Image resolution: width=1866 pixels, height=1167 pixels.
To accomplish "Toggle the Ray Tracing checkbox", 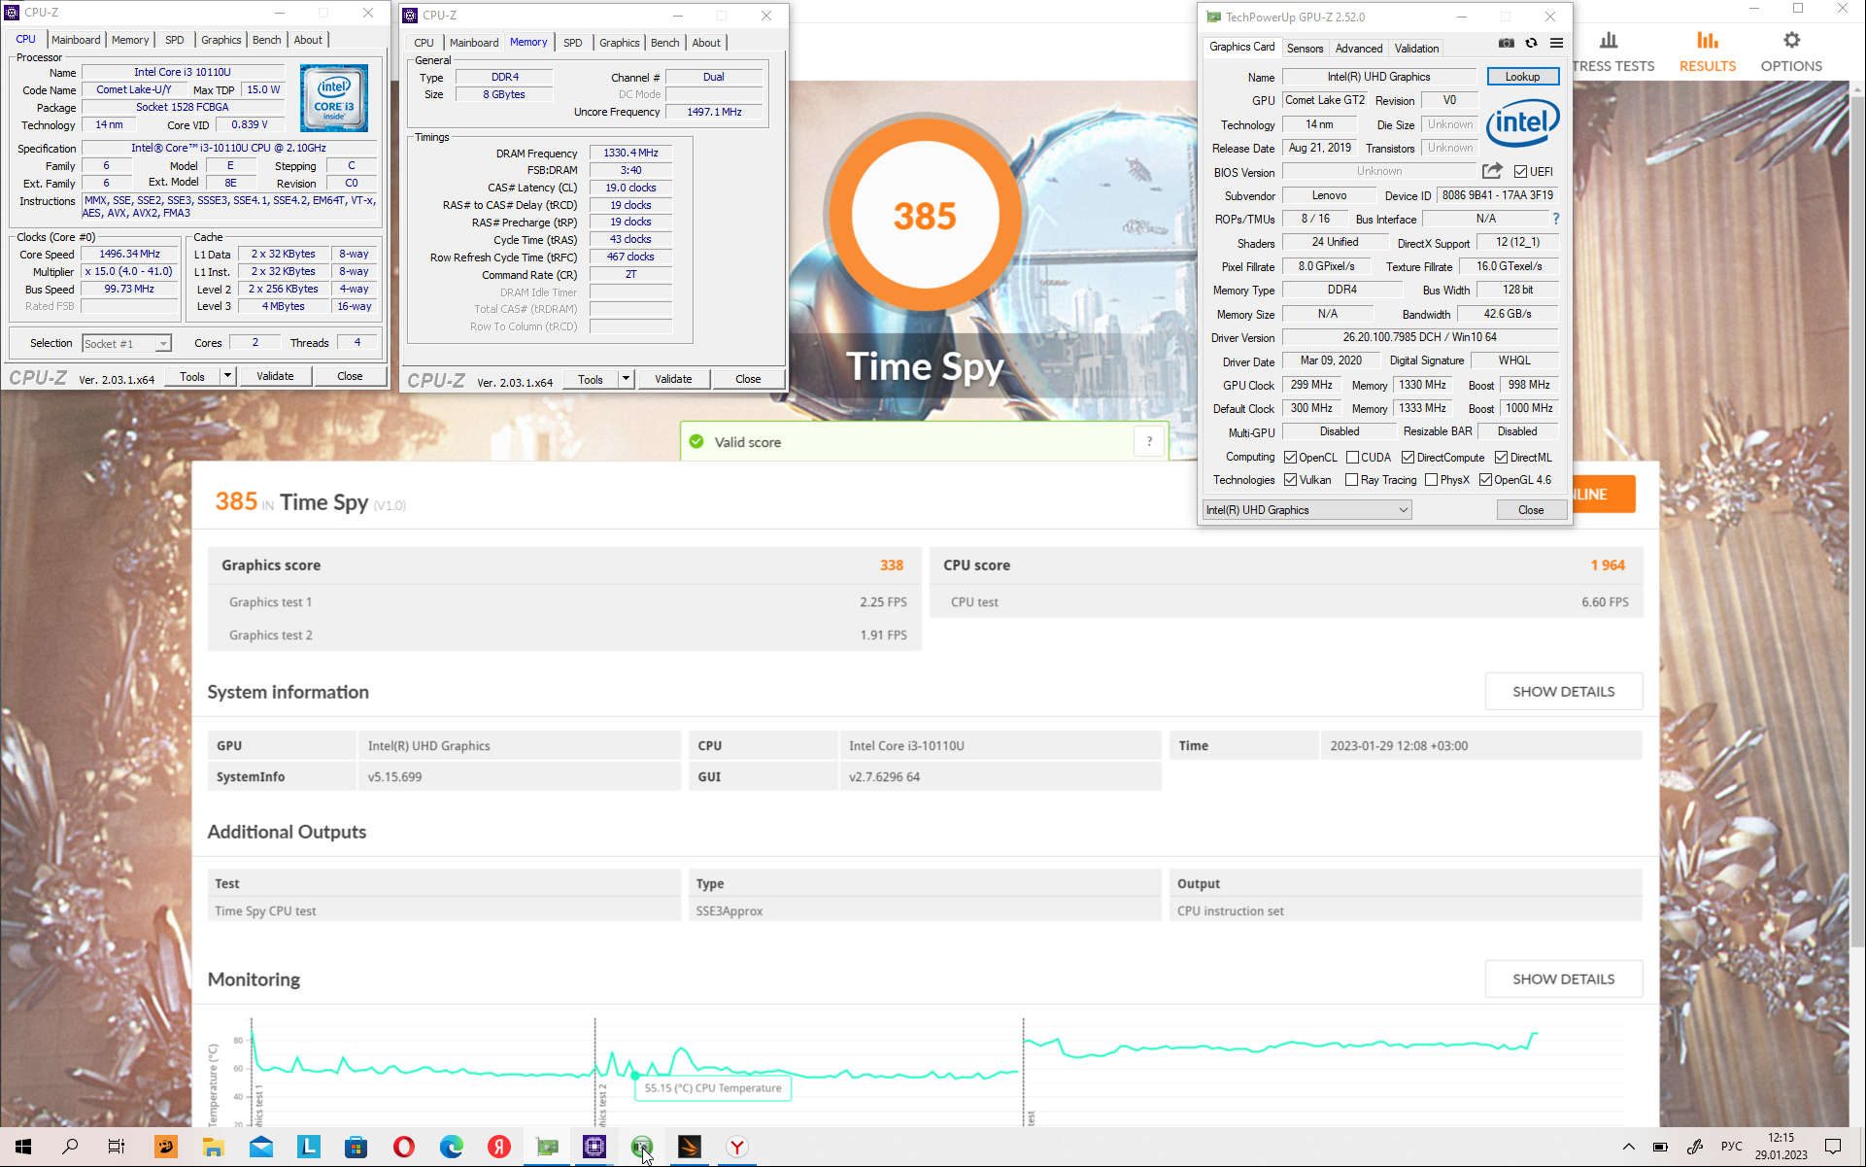I will (x=1351, y=480).
